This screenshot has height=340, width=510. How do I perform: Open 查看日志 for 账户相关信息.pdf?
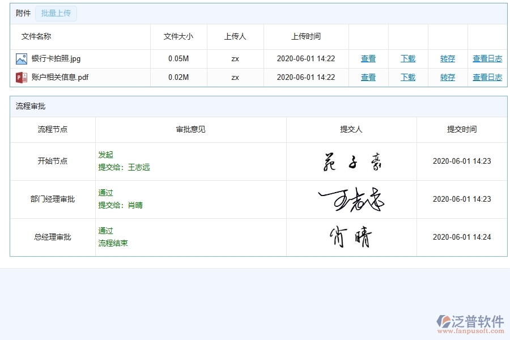[x=487, y=77]
